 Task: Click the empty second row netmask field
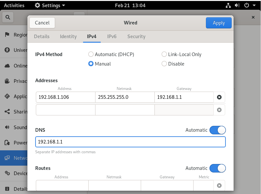coord(125,110)
